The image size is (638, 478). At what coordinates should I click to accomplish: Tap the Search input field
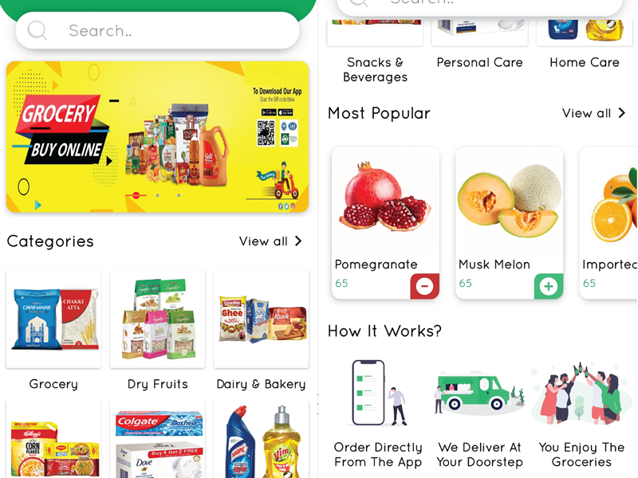[157, 30]
